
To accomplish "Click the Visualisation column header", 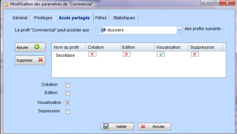I will tap(171, 47).
